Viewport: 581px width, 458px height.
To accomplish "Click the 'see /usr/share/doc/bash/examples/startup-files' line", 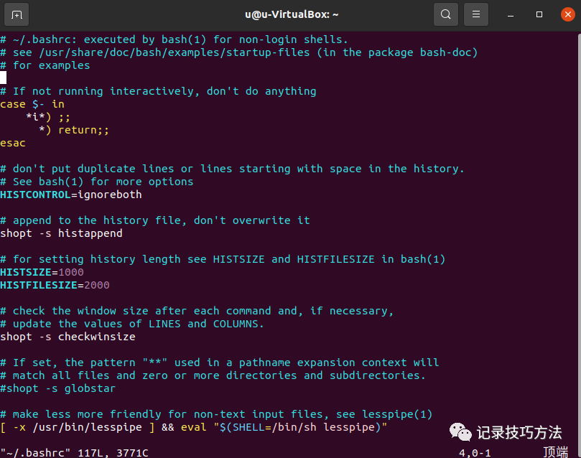I will coord(239,52).
